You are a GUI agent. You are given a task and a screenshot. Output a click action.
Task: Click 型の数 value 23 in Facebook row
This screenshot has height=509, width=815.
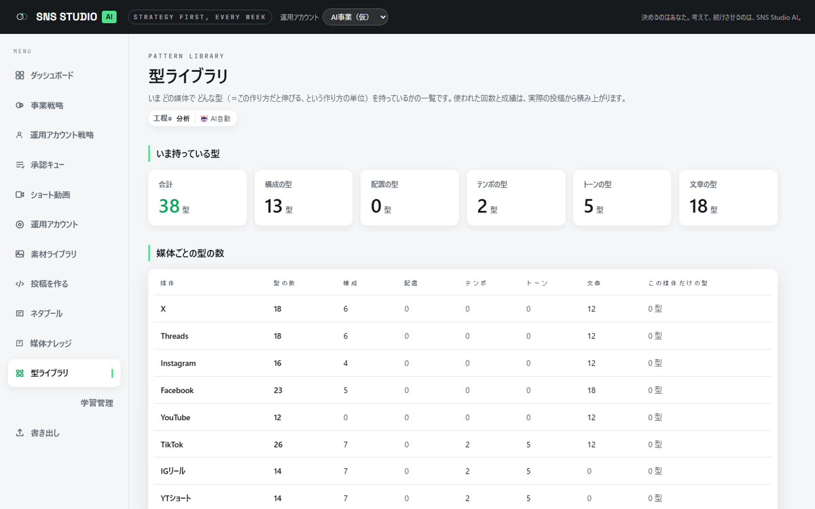tap(278, 390)
